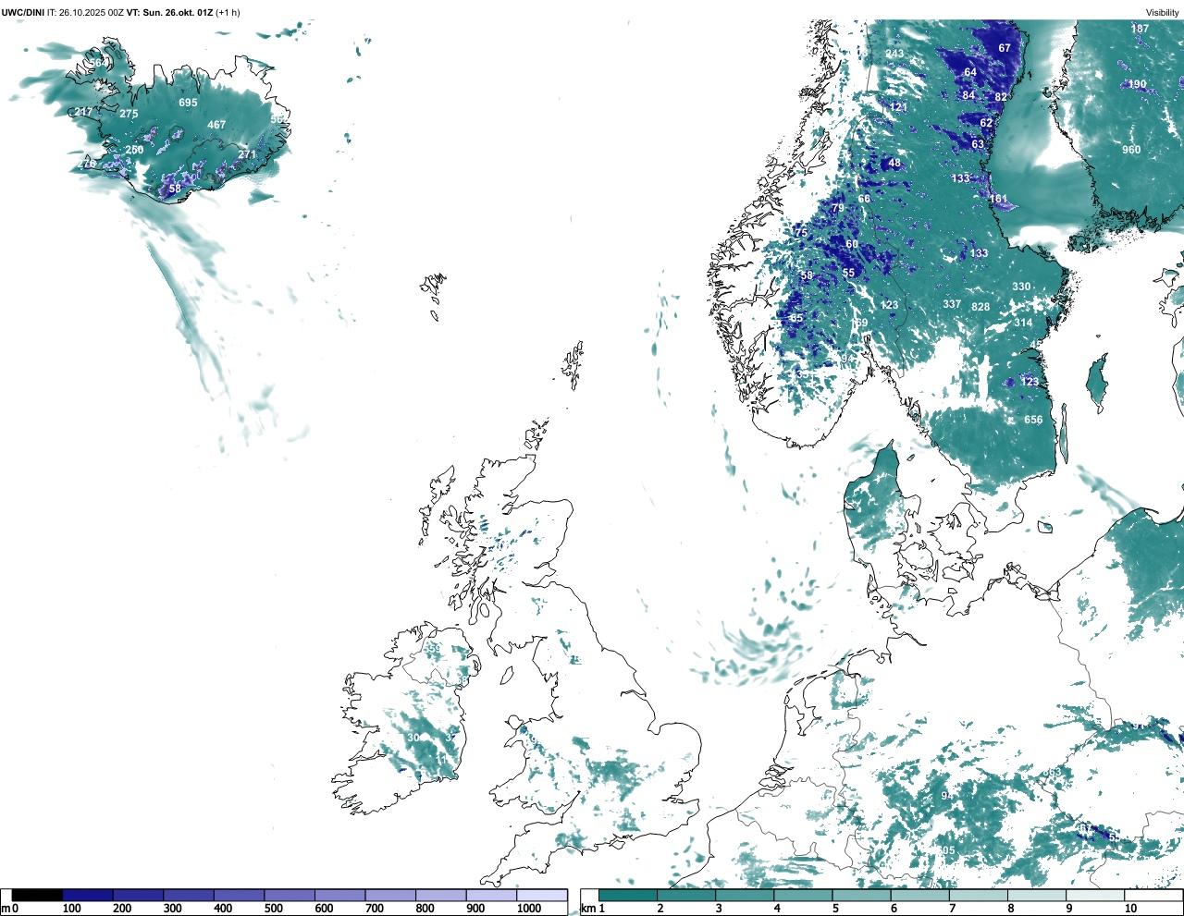Click the '187' value near top-right corner
Viewport: 1184px width, 916px height.
[1140, 29]
